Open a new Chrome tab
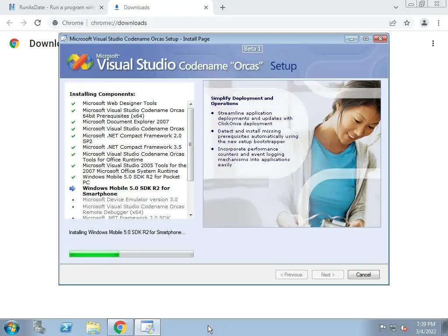Screen dimensions: 448x336 (x=223, y=8)
